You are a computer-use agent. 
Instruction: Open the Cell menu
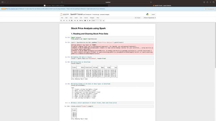(x=81, y=18)
